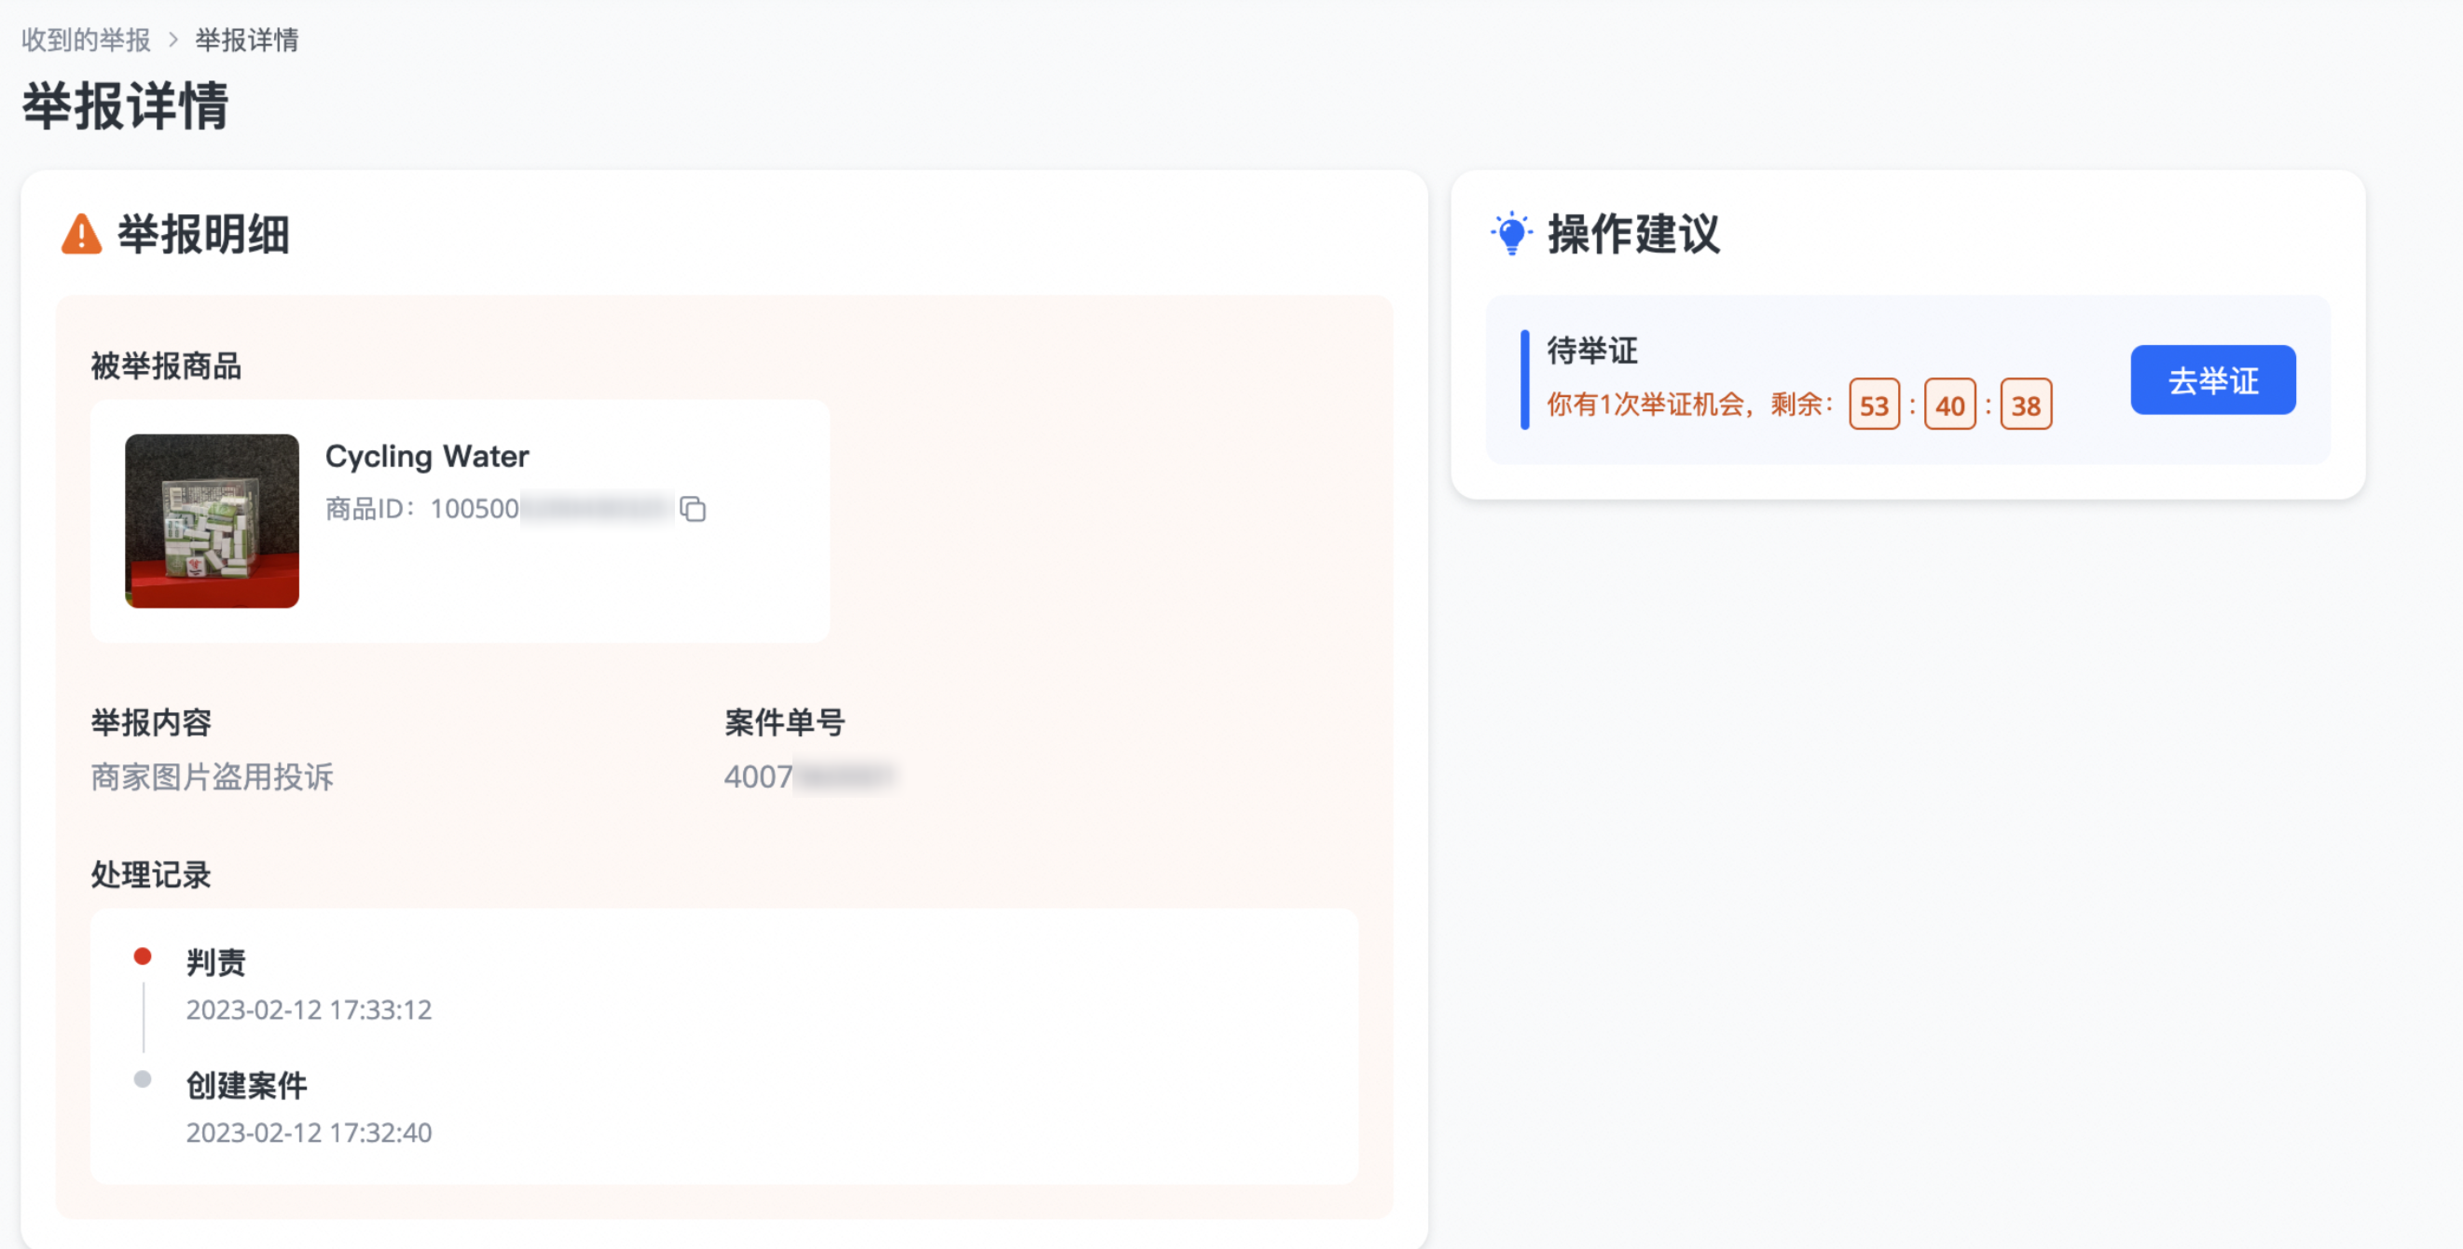Click the case number starting with 4007
The image size is (2463, 1249).
click(x=809, y=777)
